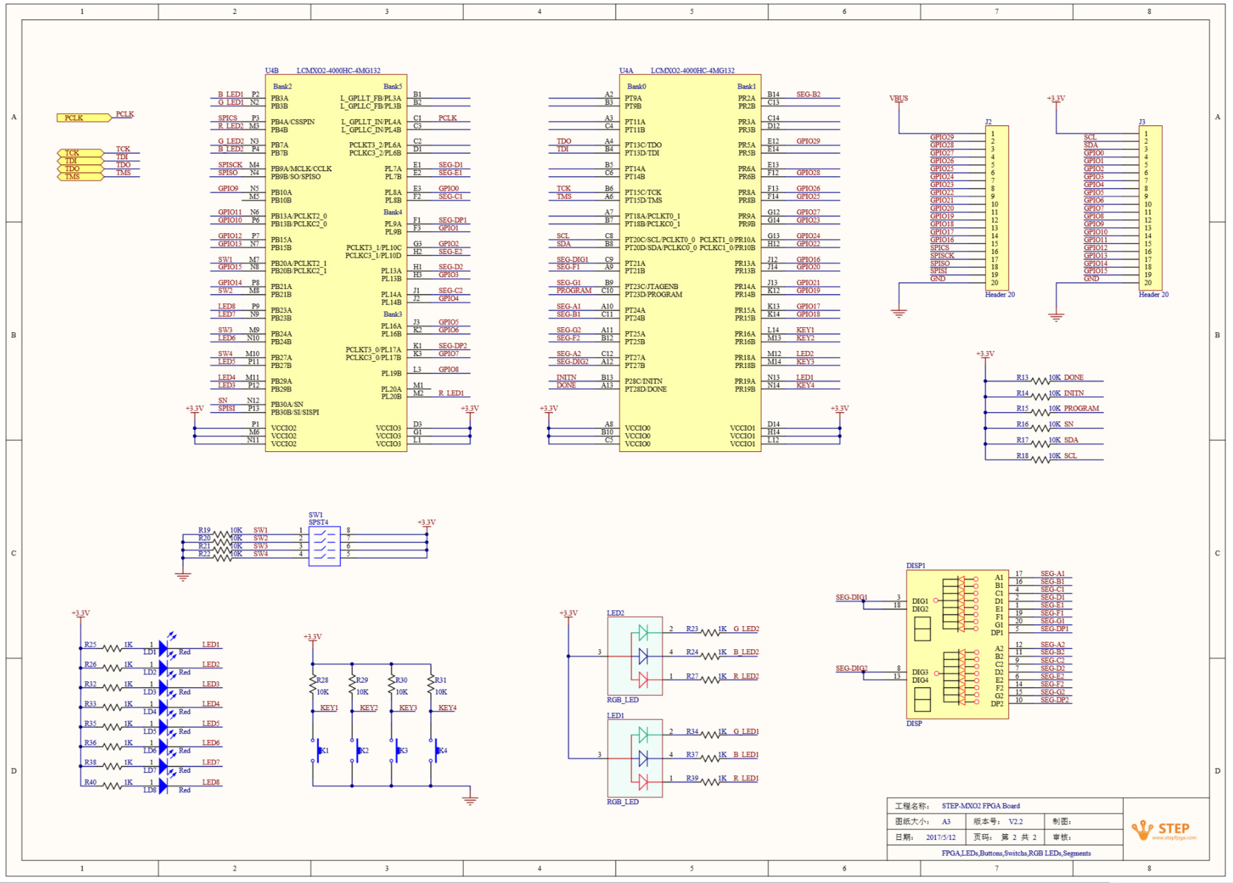Select the LED2 RGB_LED component
Screen dimensions: 1233x883
[x=634, y=656]
